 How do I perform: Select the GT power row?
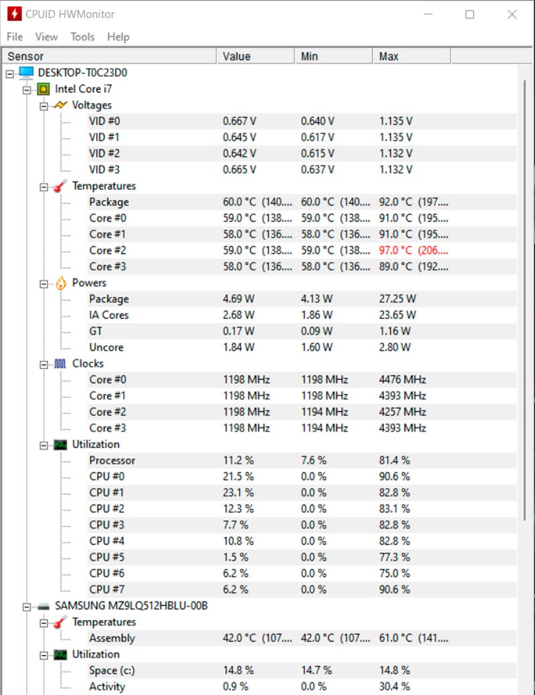(302, 331)
